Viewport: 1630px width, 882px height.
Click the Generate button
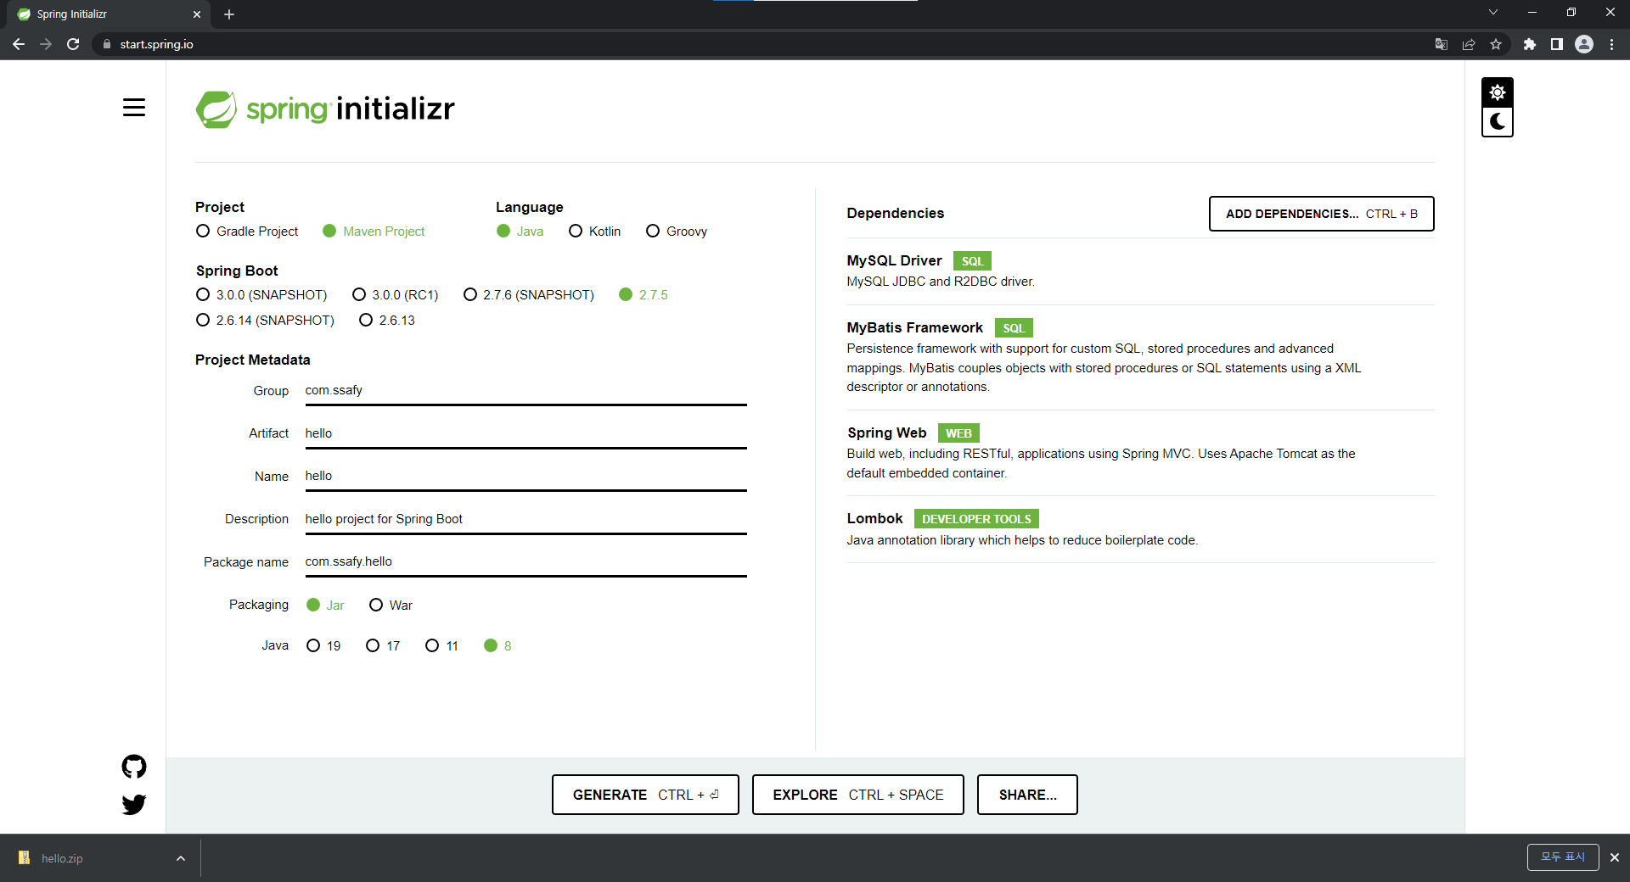645,795
